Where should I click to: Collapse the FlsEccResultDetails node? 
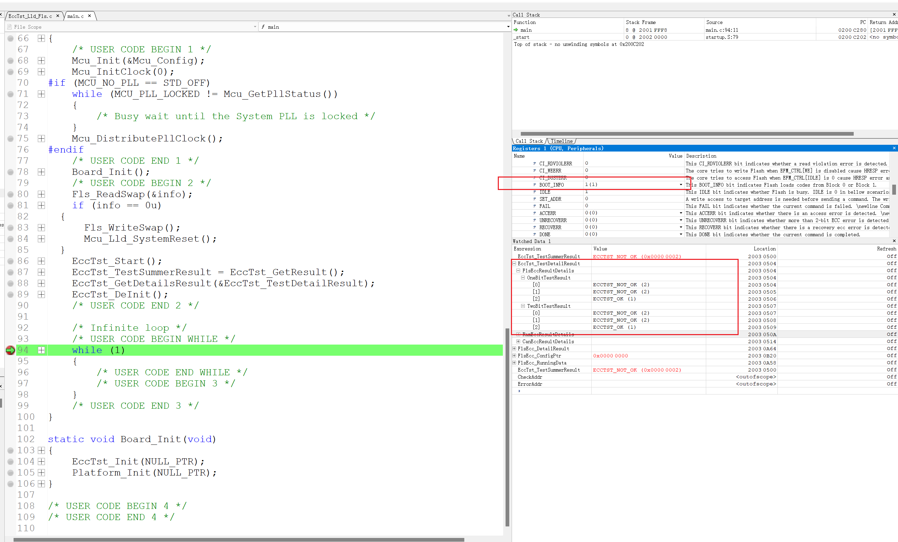518,270
